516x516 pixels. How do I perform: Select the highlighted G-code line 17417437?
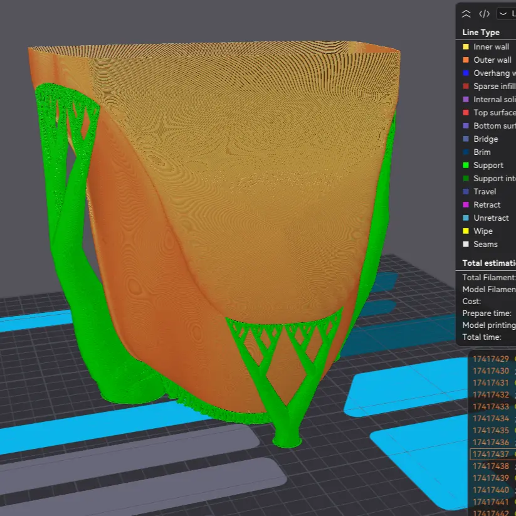coord(490,455)
